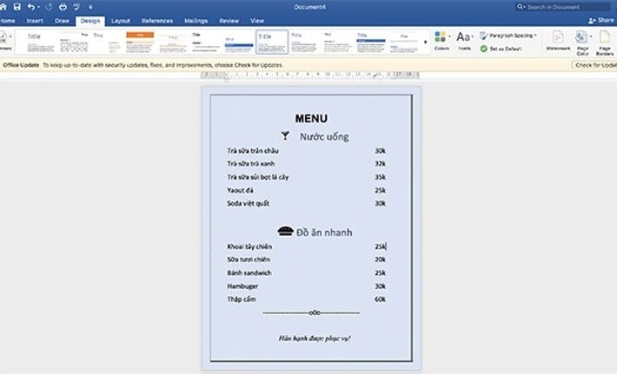Go to the References tab
The width and height of the screenshot is (617, 374).
pyautogui.click(x=157, y=21)
